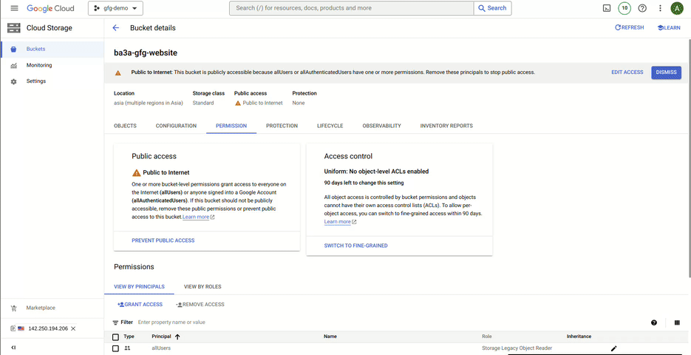This screenshot has width=691, height=355.
Task: Click the Inheritance column header
Action: (579, 337)
